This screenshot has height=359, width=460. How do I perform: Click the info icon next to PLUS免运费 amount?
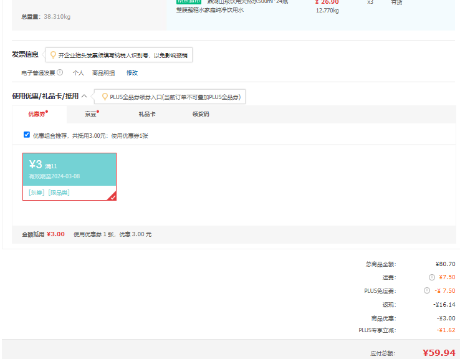(427, 290)
